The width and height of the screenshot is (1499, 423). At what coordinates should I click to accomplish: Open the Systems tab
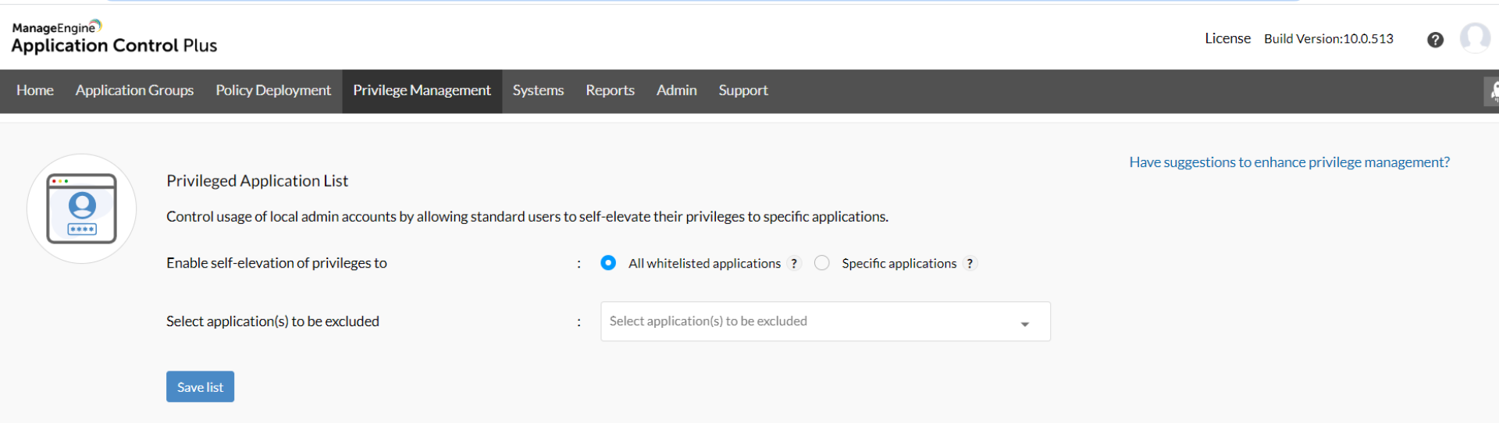538,91
